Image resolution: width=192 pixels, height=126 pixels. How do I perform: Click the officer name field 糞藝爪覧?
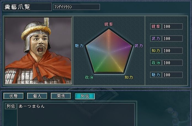tap(27, 7)
